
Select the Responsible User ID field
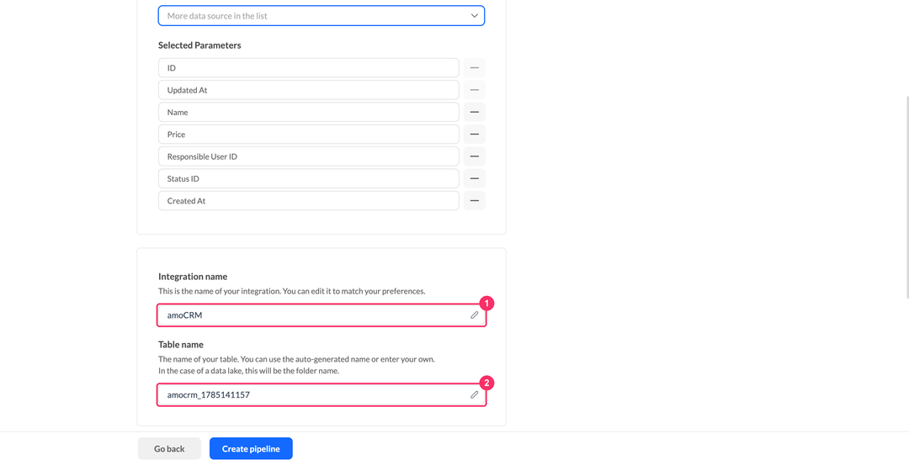pos(308,156)
